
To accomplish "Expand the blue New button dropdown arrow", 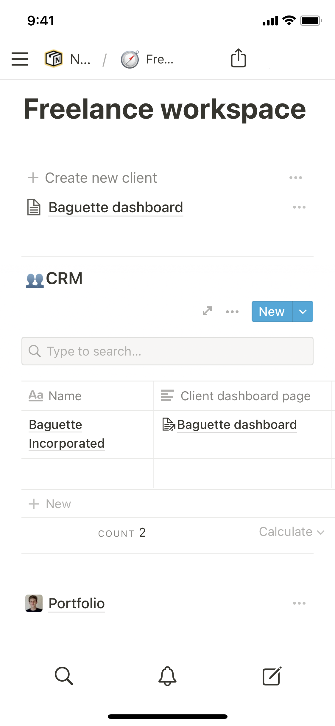I will tap(303, 312).
